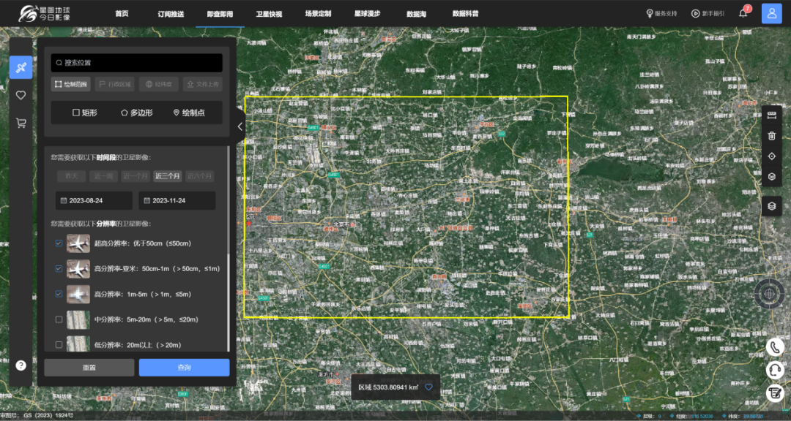The image size is (791, 421).
Task: Open the start date picker 2023-08-24
Action: 94,200
